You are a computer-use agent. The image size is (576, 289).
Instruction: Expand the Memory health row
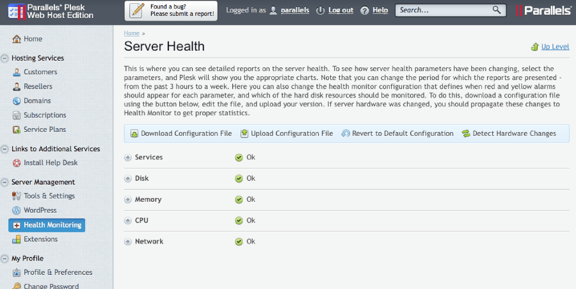coord(128,200)
